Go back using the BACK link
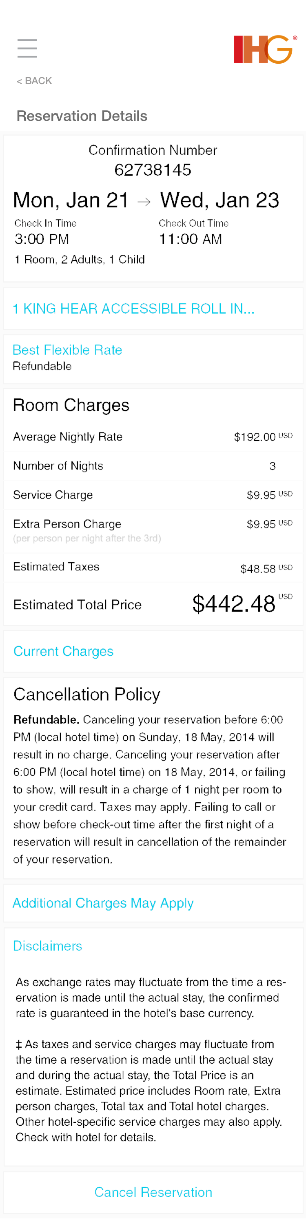Image resolution: width=306 pixels, height=1220 pixels. (x=34, y=81)
